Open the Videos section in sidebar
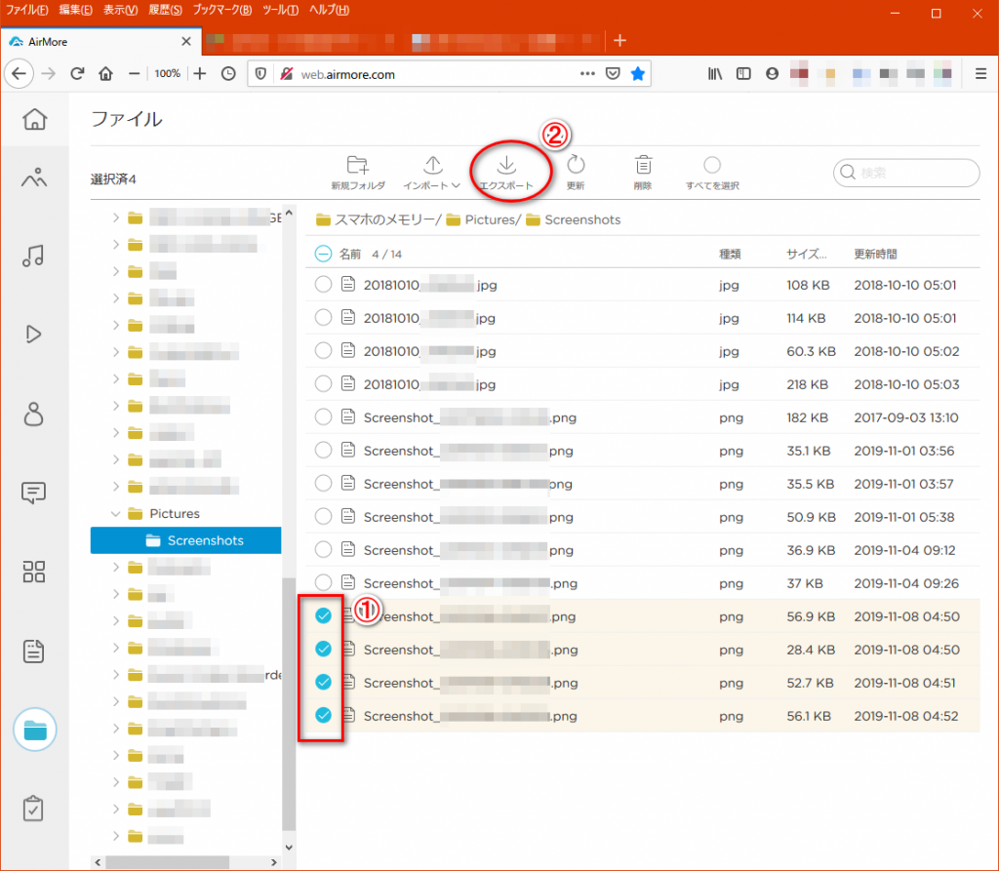Image resolution: width=999 pixels, height=871 pixels. 34,334
